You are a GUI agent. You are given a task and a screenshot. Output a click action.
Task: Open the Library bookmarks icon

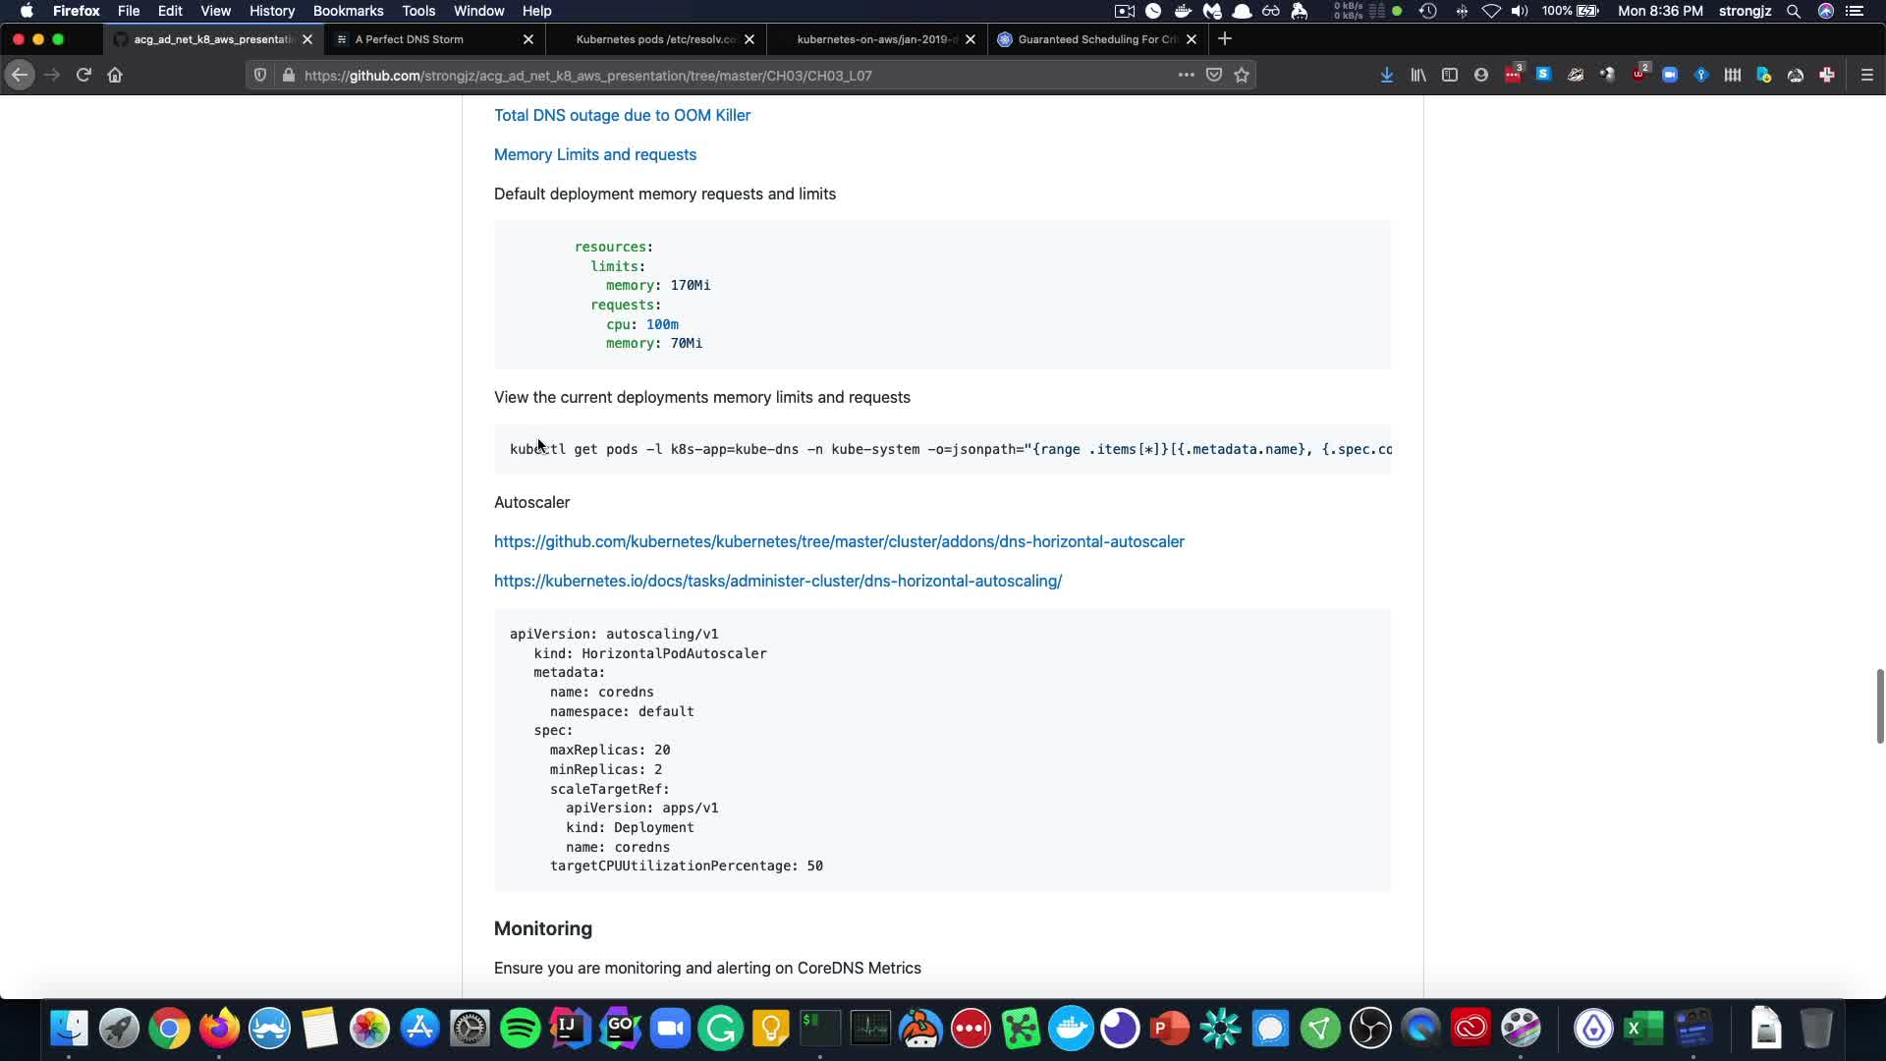[1417, 75]
